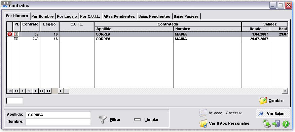Image resolution: width=295 pixels, height=132 pixels.
Task: Click horizontal scrollbar left arrow
Action: pos(61,91)
